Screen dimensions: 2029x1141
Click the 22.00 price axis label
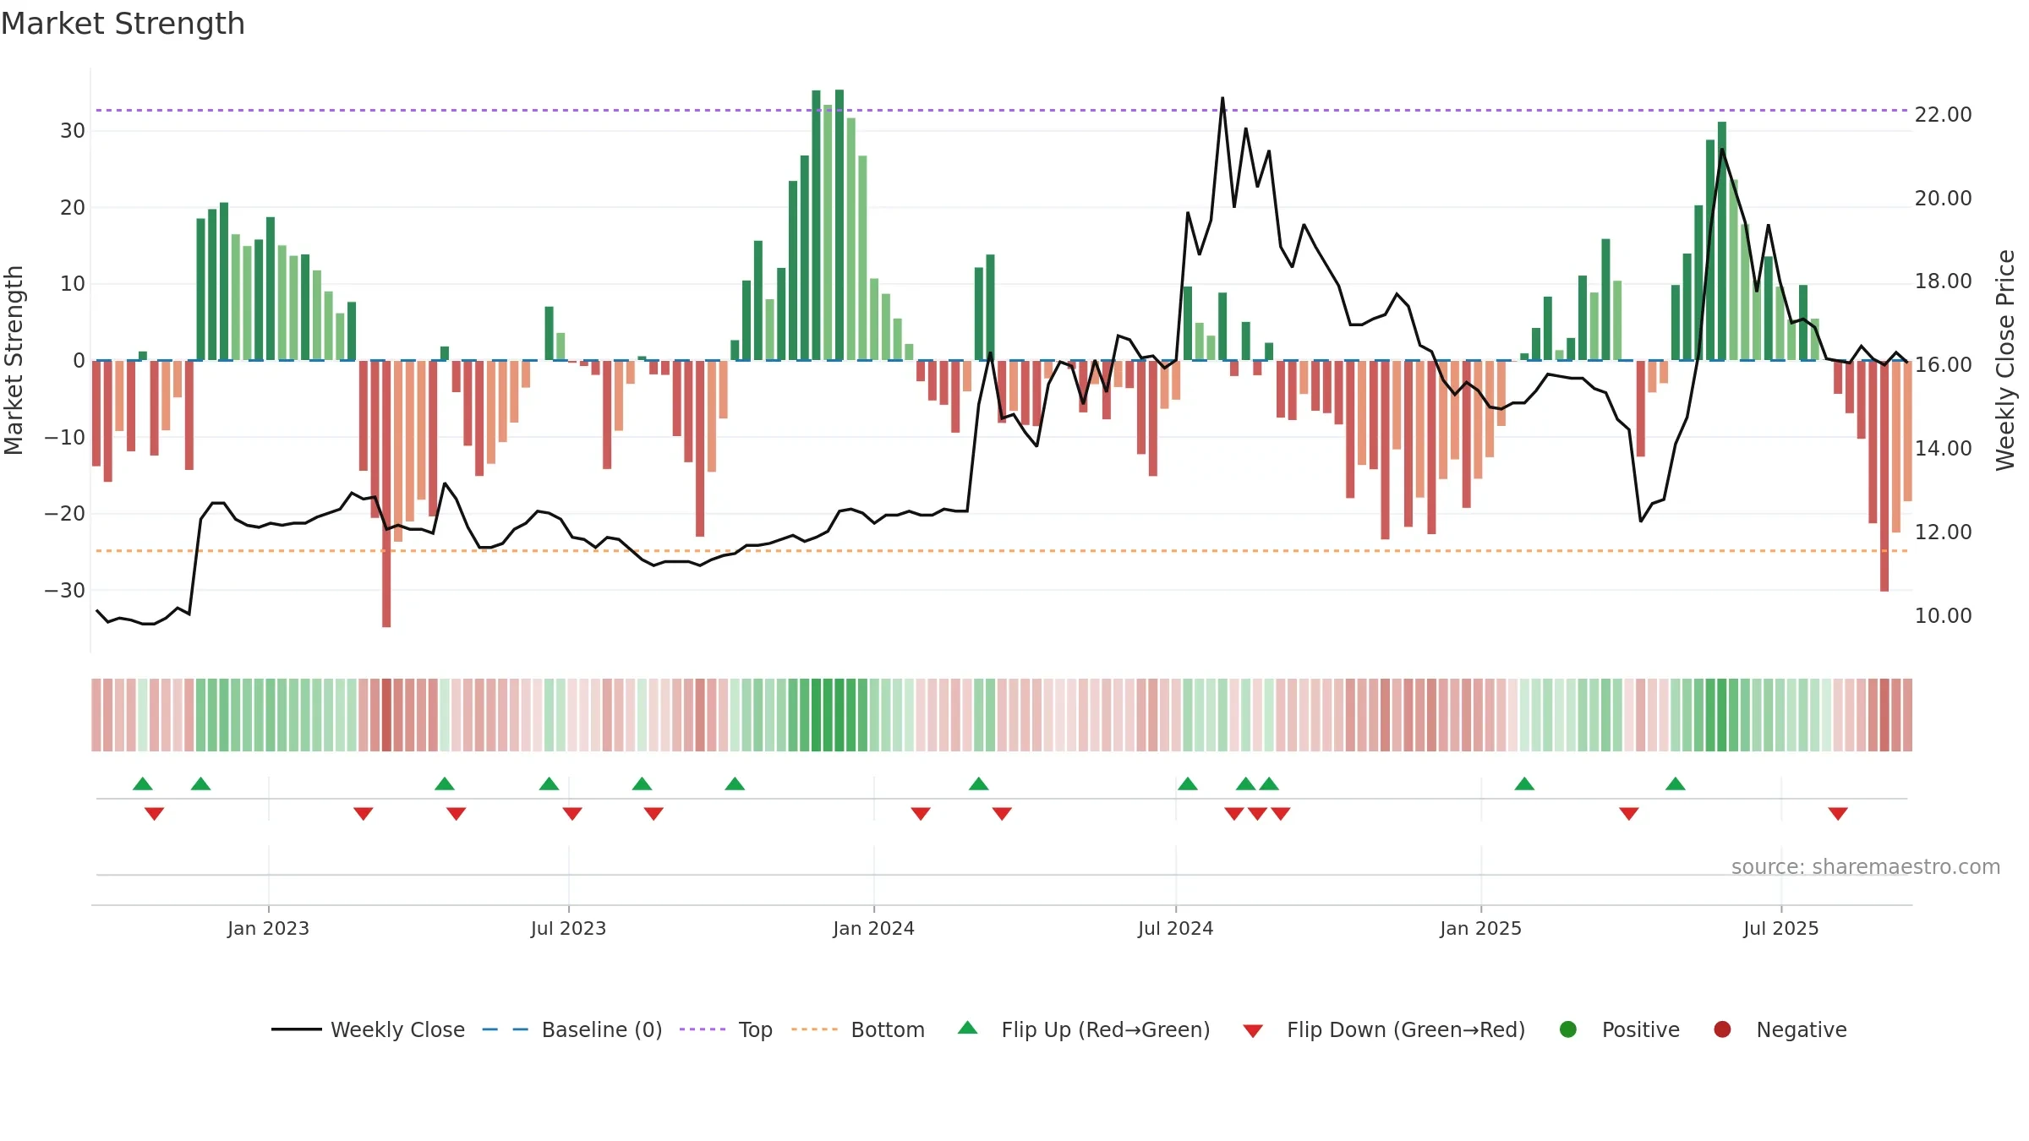1943,115
